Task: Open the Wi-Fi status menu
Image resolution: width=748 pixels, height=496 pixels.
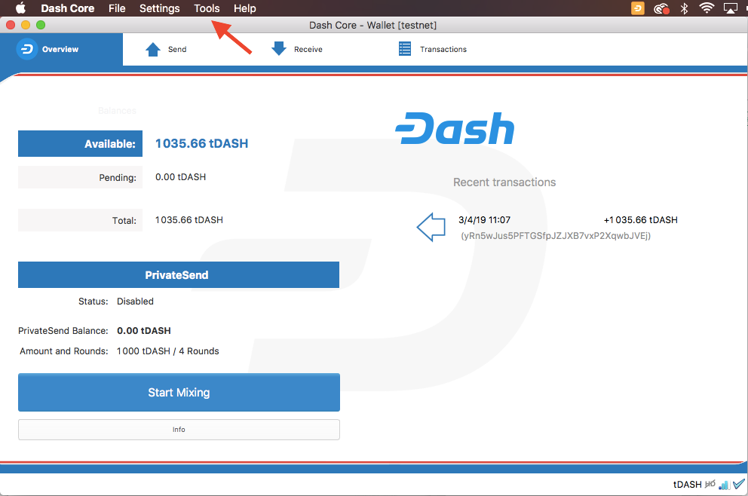Action: pyautogui.click(x=707, y=8)
